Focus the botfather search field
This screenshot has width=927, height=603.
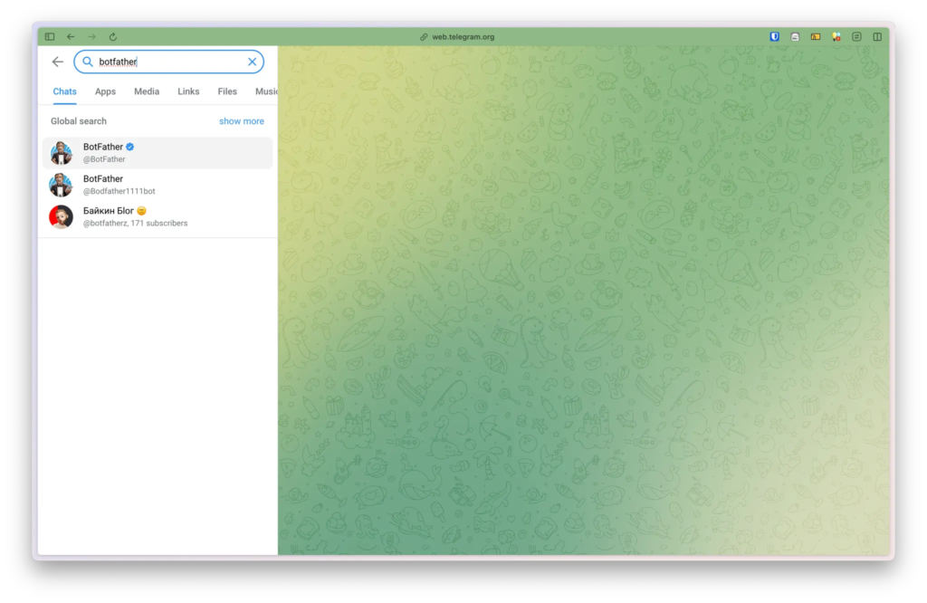click(169, 62)
